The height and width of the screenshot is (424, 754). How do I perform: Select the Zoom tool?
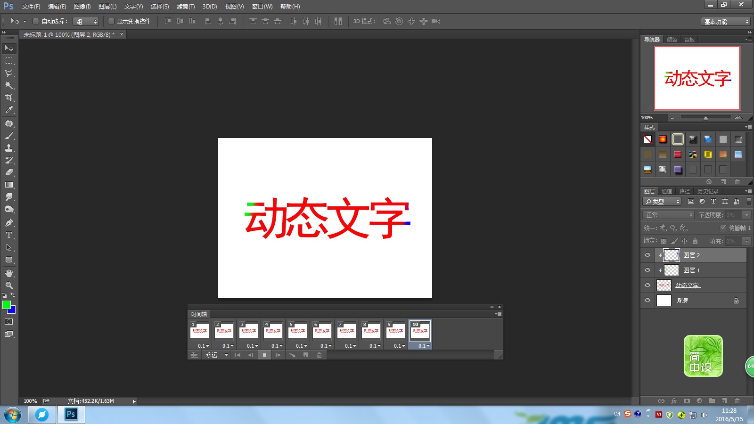tap(9, 285)
